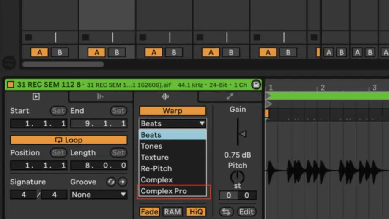
Task: Click the Set button next to Length
Action: pyautogui.click(x=118, y=153)
